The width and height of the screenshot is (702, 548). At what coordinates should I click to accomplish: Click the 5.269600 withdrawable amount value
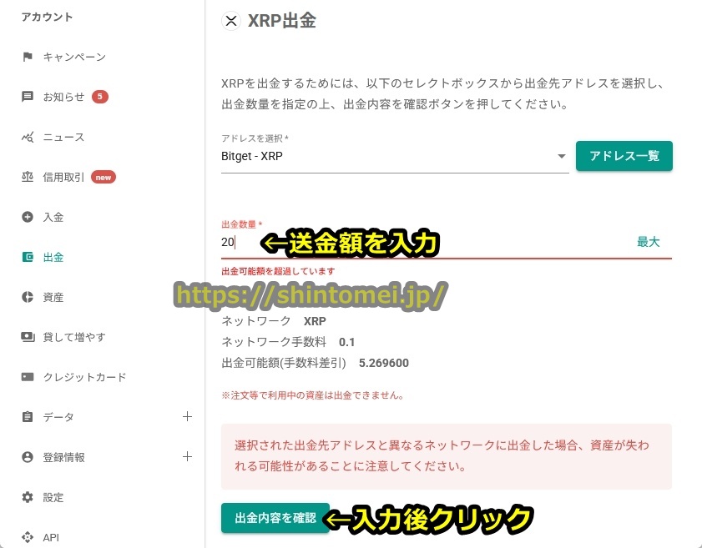click(384, 363)
